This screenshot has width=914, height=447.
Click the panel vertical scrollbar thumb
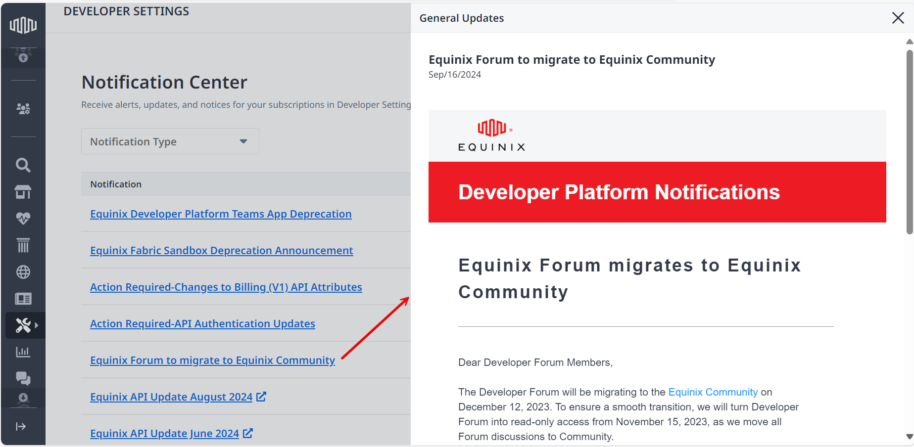tap(910, 142)
